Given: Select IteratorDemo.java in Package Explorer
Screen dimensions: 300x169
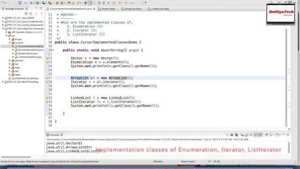Looking at the screenshot, I should coord(28,54).
